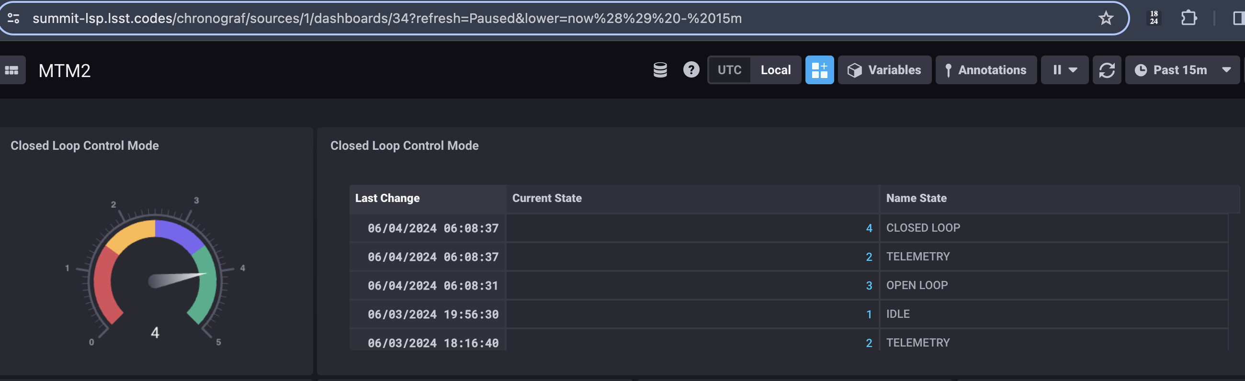Click the browser address bar URL
Screen dimensions: 1245x381
(386, 18)
